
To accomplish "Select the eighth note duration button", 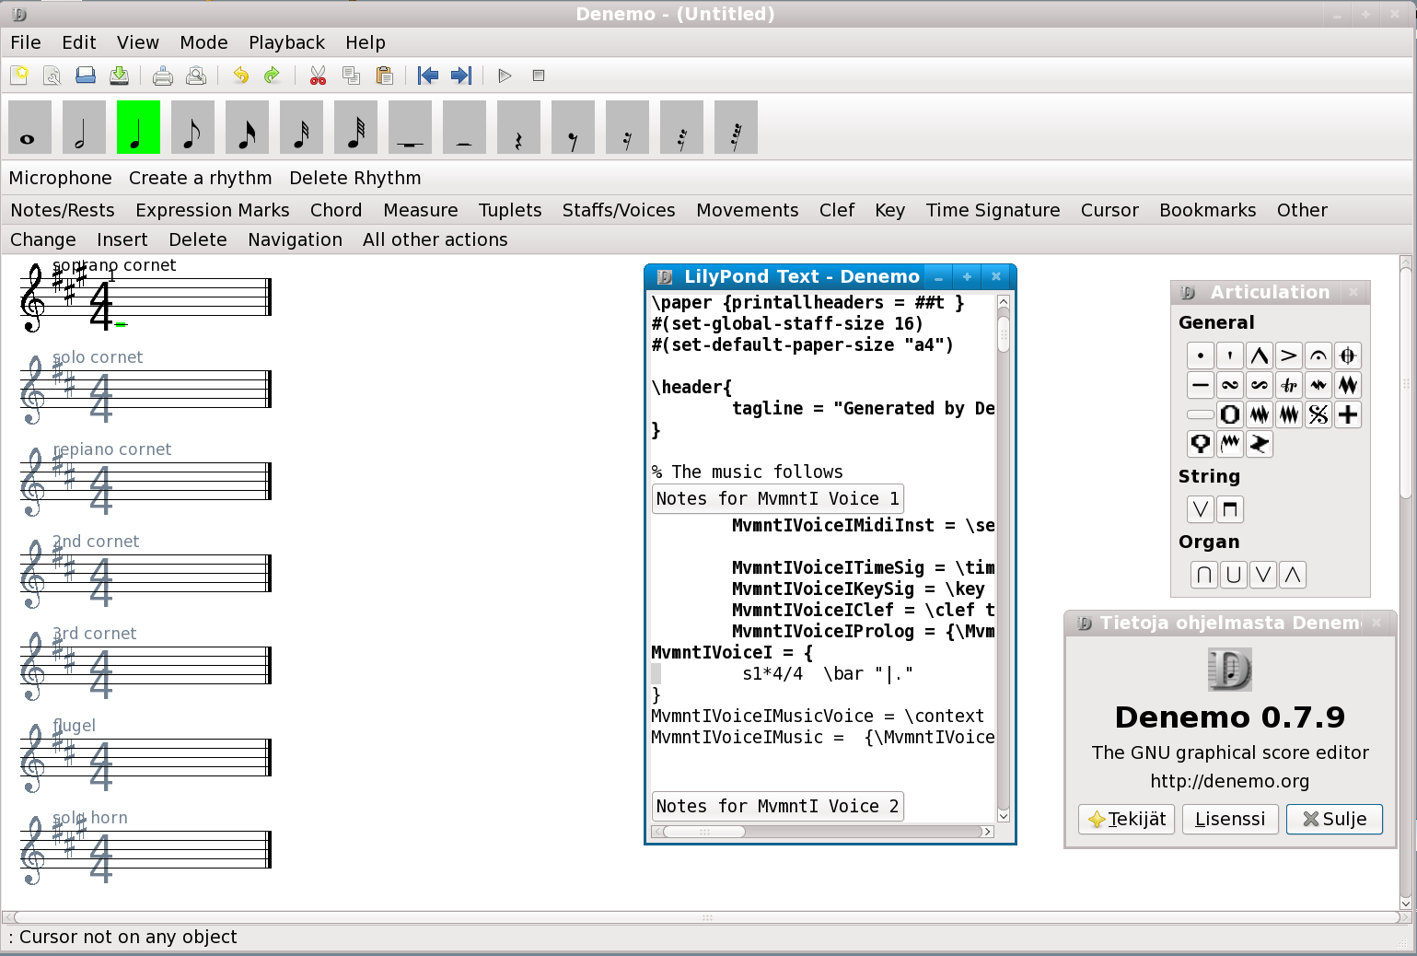I will (x=192, y=128).
